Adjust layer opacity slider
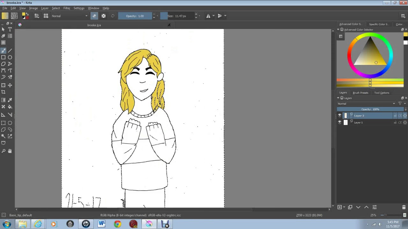Screen dimensions: 408x229 pos(370,109)
